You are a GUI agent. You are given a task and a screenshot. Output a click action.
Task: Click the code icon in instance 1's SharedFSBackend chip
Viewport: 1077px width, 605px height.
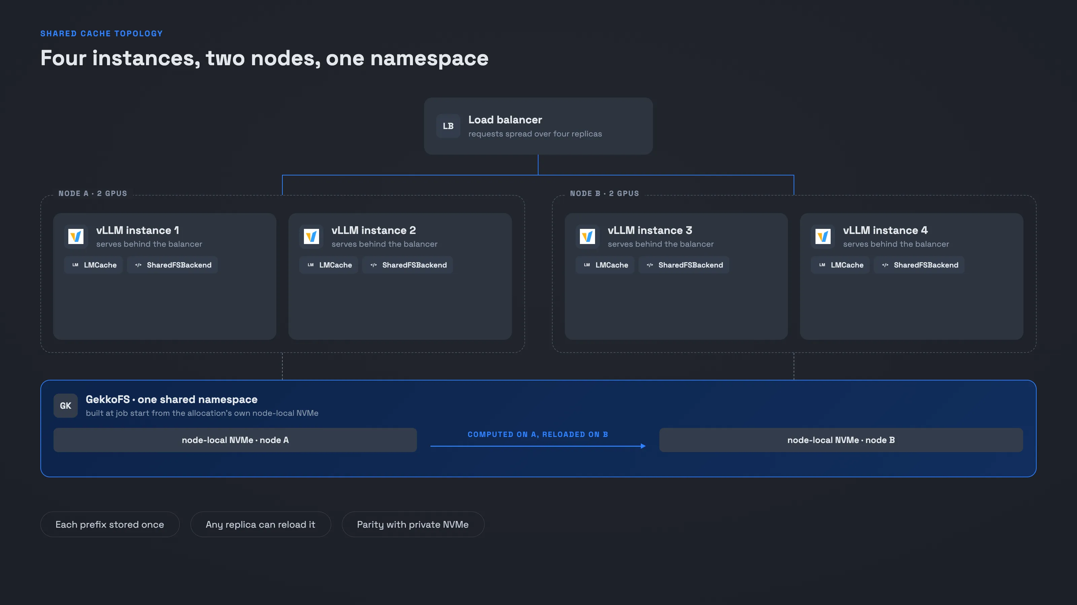138,265
